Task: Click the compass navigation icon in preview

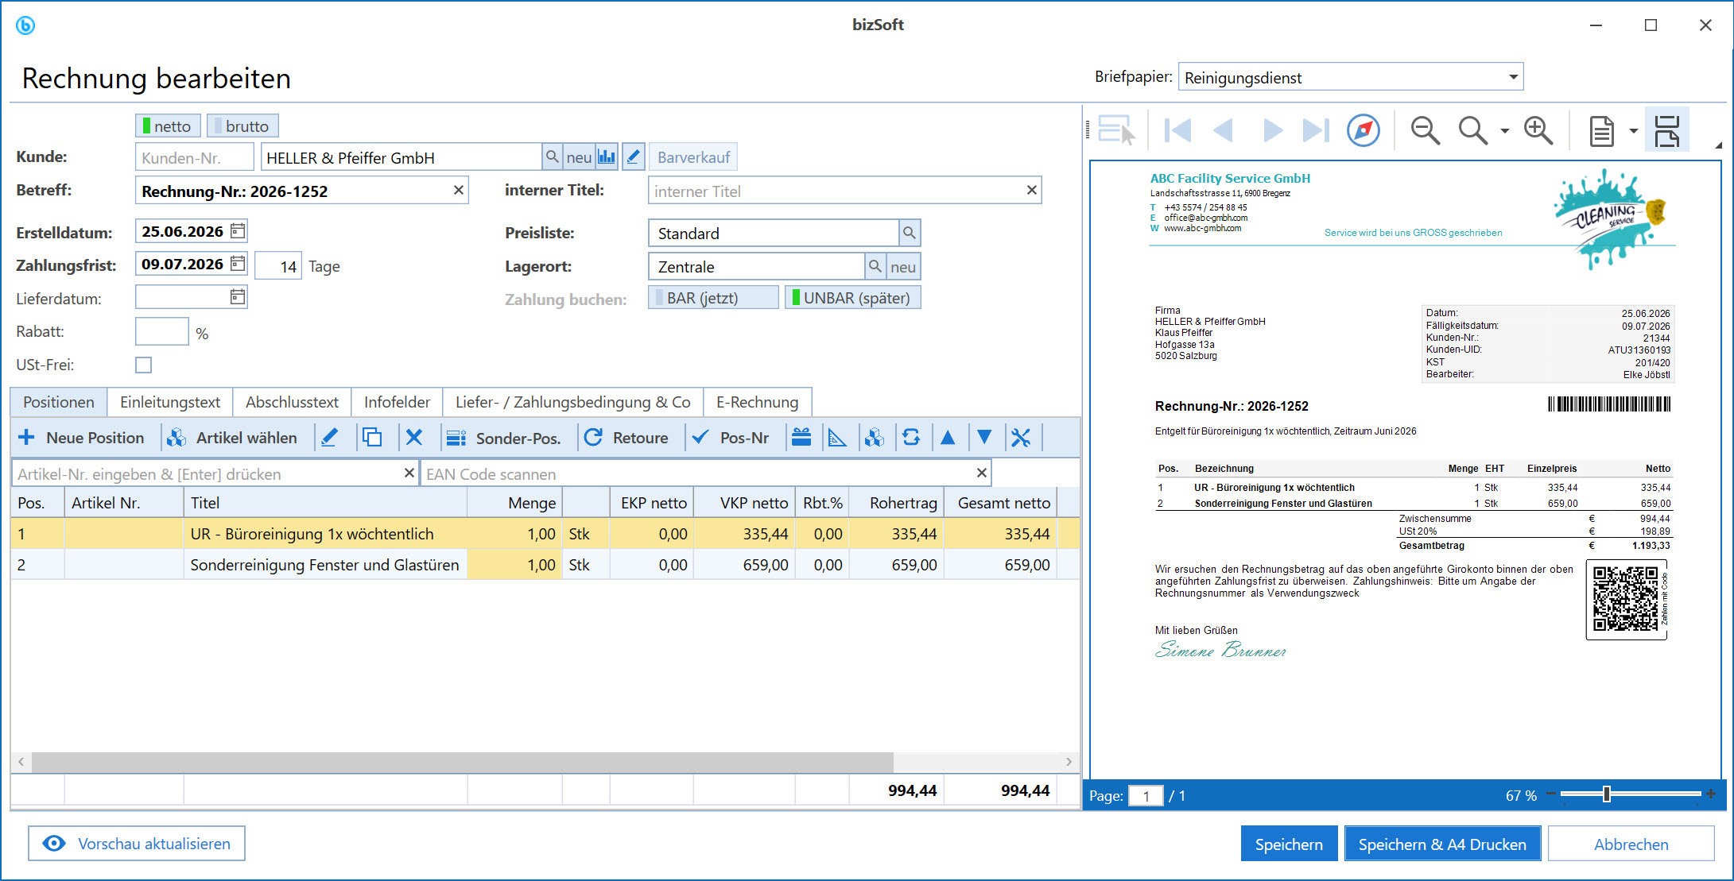Action: point(1363,130)
